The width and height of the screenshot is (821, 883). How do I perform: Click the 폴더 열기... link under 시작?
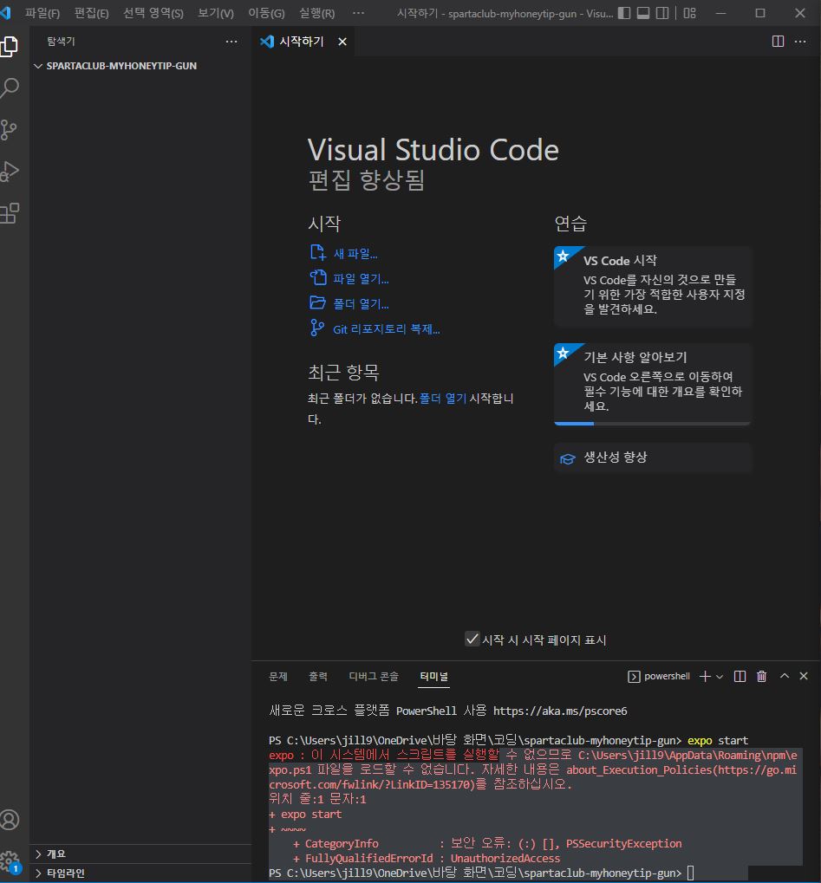361,304
